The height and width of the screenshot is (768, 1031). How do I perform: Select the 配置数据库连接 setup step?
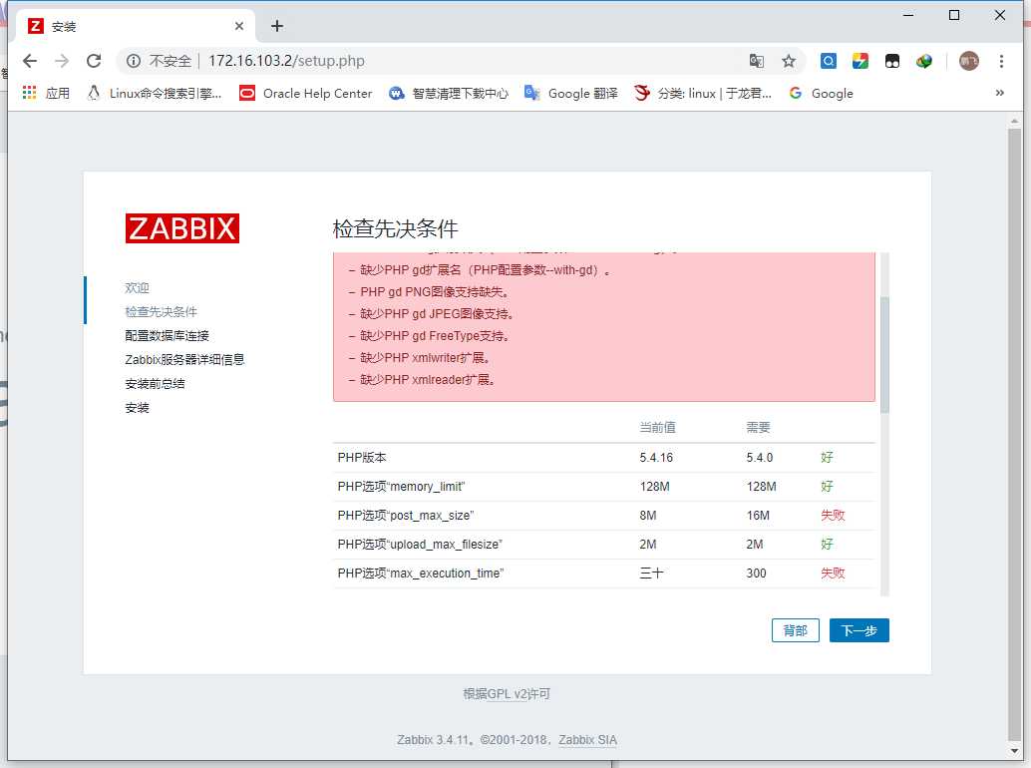click(167, 336)
